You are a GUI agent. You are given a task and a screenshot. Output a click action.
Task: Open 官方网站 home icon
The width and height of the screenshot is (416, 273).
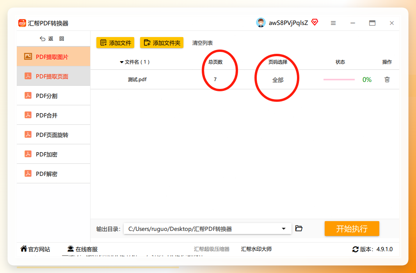(x=24, y=248)
